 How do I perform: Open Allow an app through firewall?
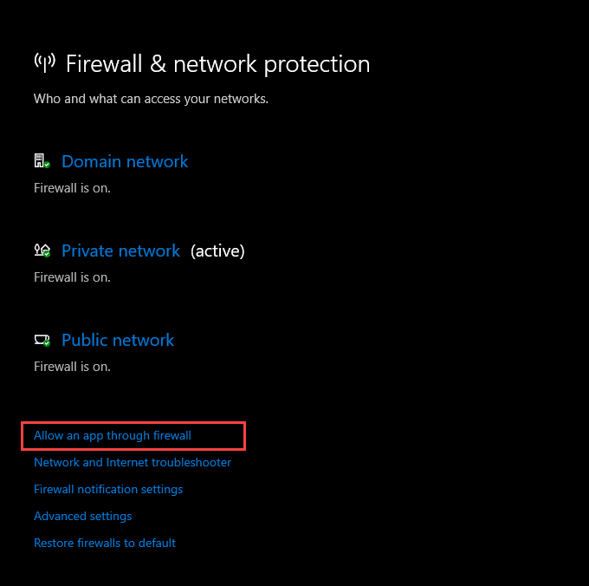113,436
